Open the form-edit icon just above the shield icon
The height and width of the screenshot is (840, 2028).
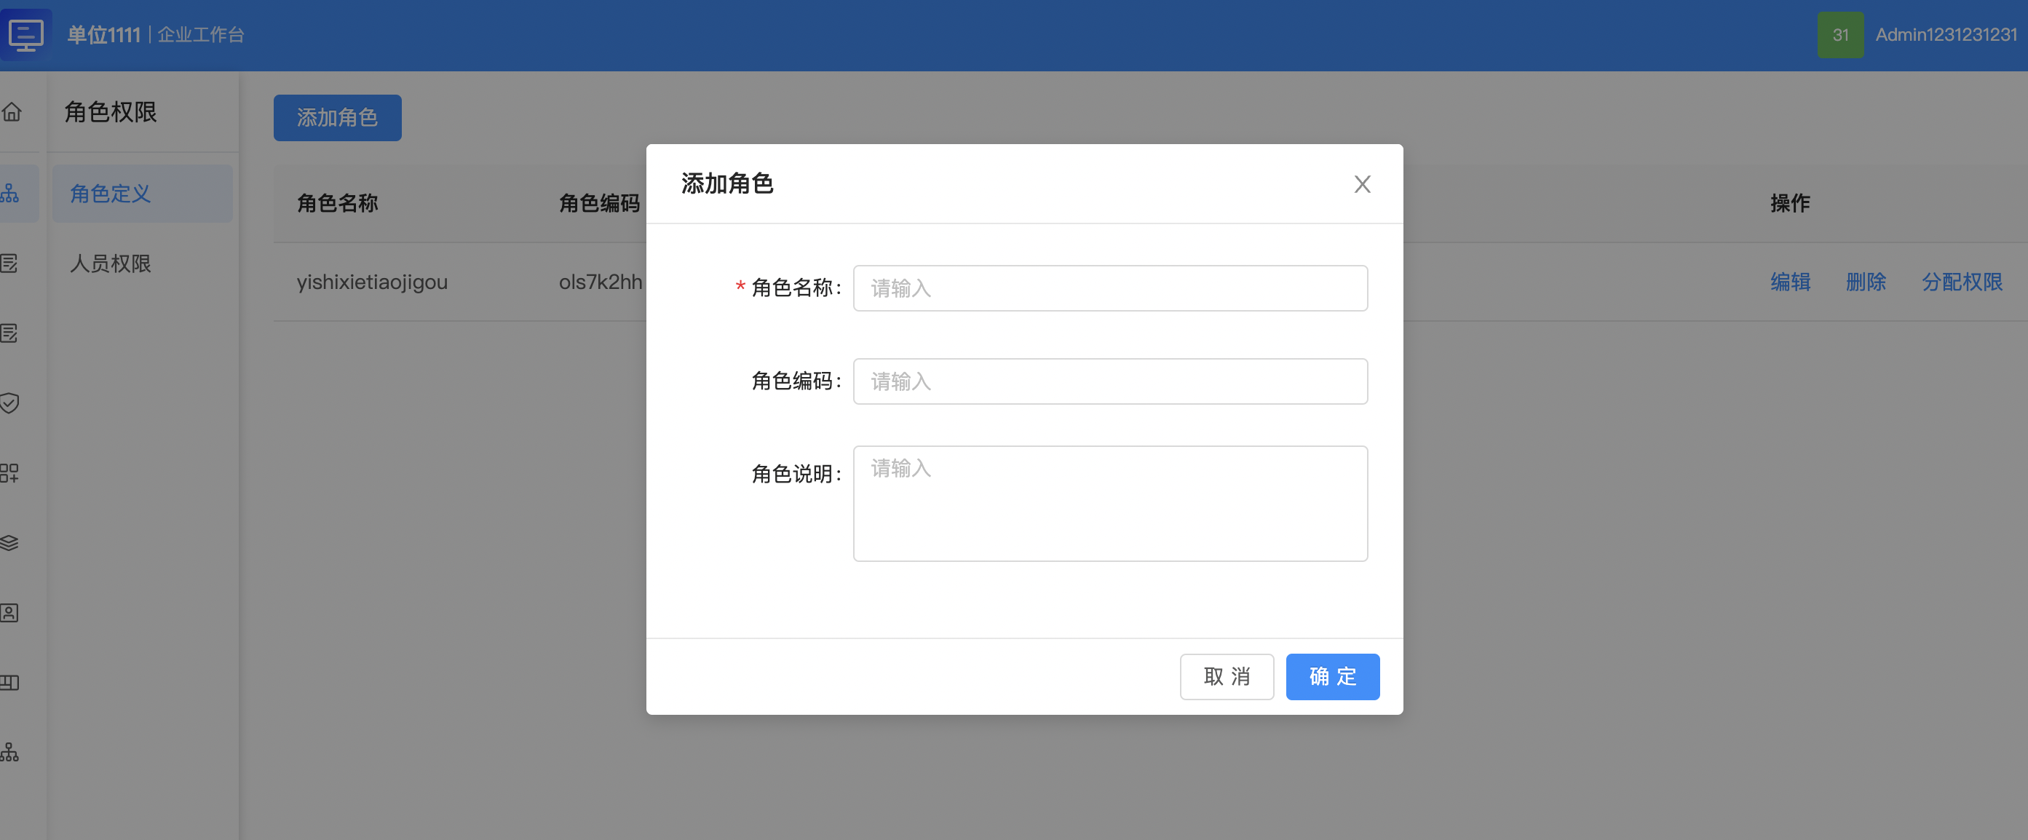(x=9, y=333)
